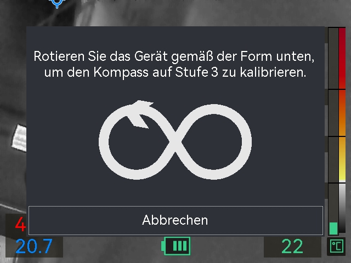Viewport: 351px width, 263px height.
Task: Click the orange segment of temperature scale
Action: [342, 113]
